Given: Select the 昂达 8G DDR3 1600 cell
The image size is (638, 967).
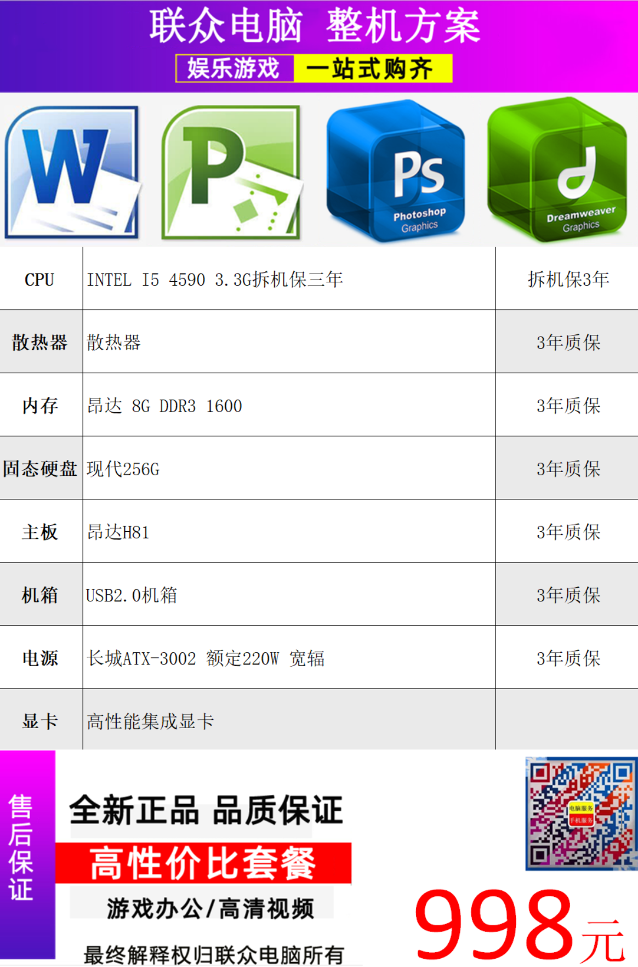Looking at the screenshot, I should 164,406.
